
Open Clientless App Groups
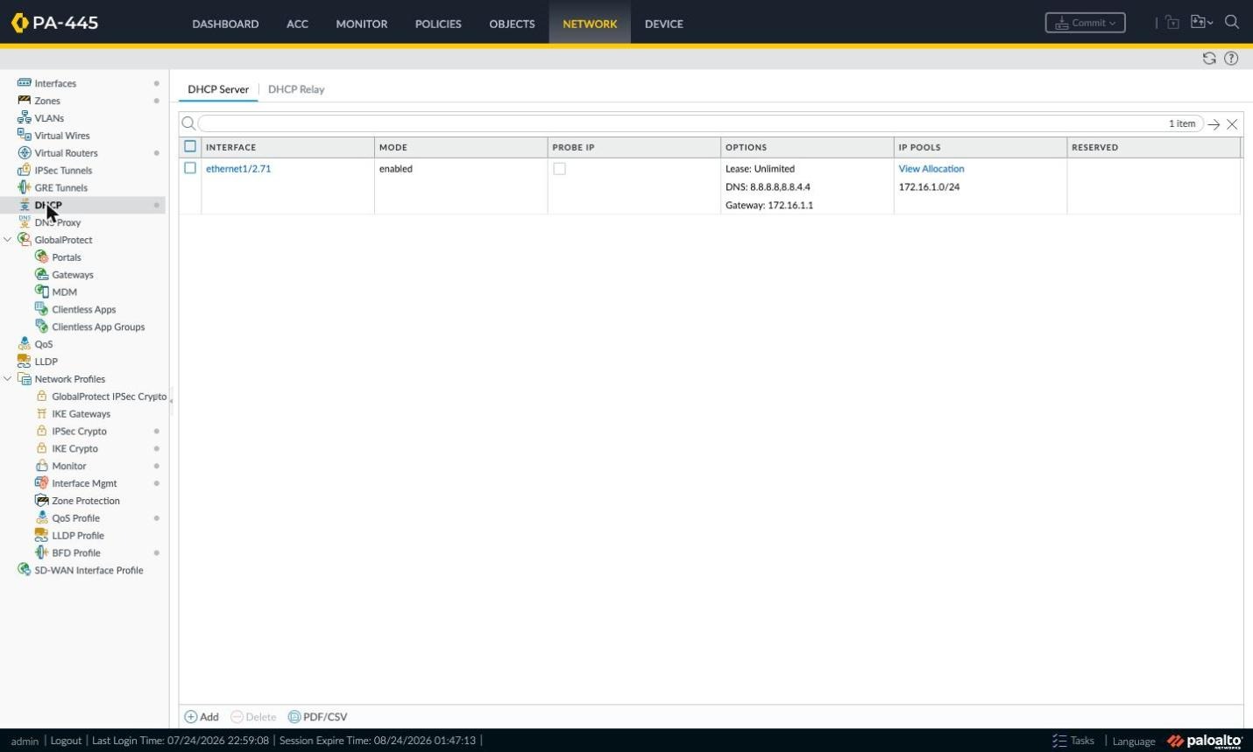tap(98, 327)
